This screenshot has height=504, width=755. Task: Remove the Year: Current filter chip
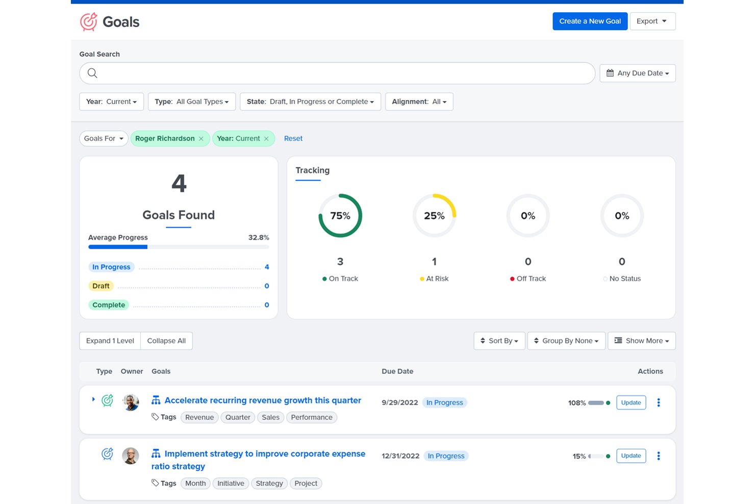coord(266,138)
